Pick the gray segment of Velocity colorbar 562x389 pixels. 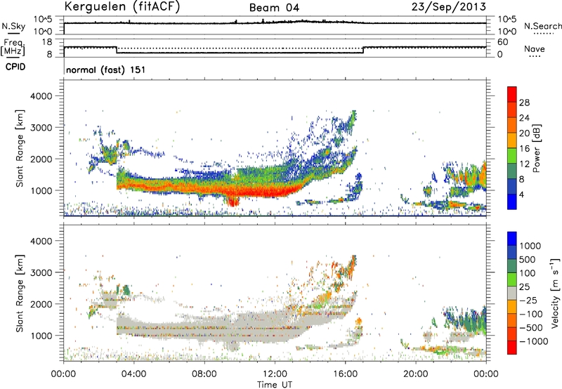point(512,293)
